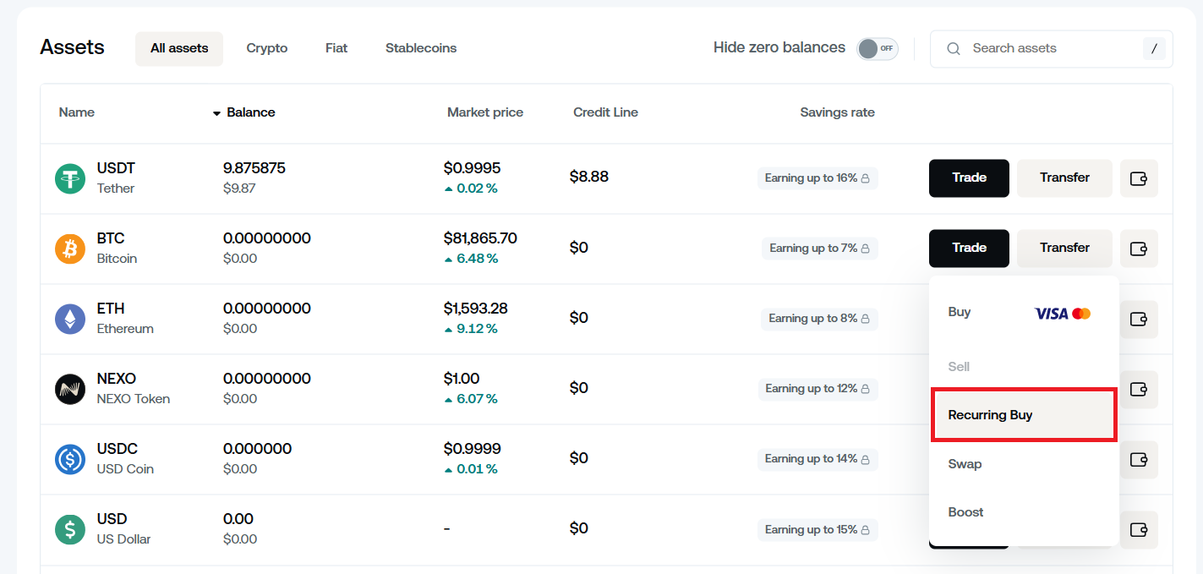Switch to the Fiat tab

coord(336,48)
